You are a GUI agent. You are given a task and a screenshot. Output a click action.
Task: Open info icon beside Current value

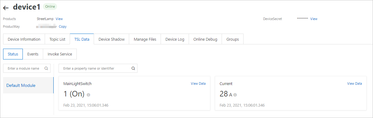tap(235, 95)
